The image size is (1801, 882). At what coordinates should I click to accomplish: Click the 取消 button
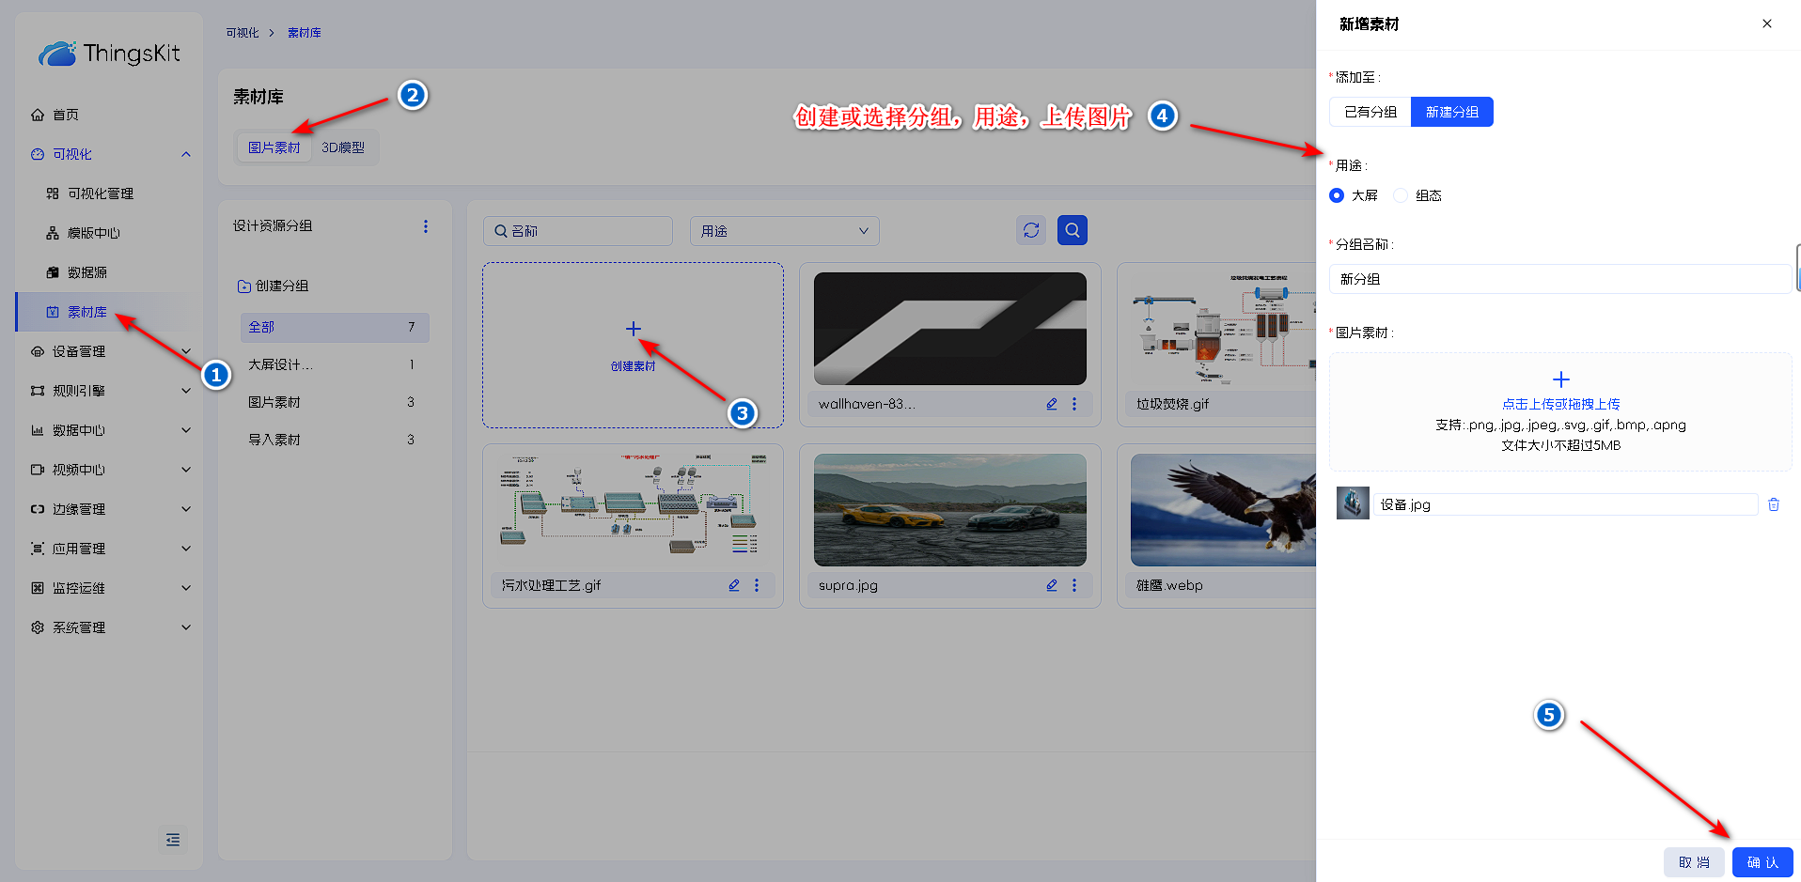tap(1693, 862)
